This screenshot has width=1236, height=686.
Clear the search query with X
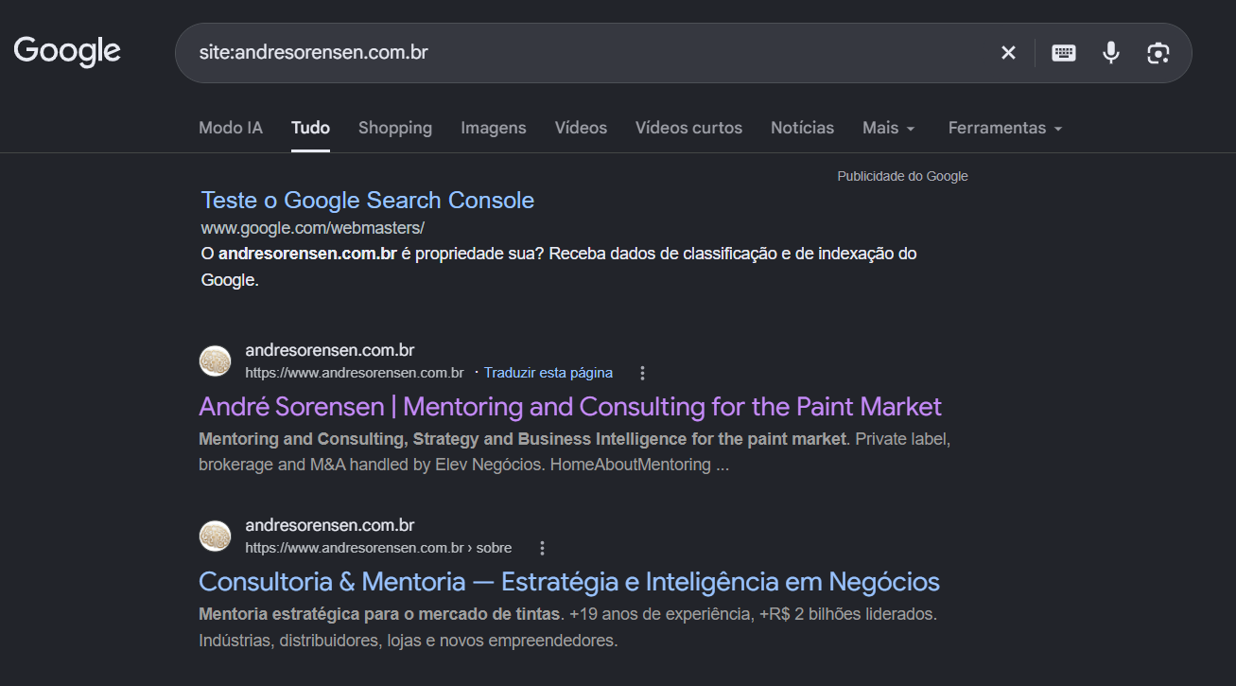tap(1008, 53)
